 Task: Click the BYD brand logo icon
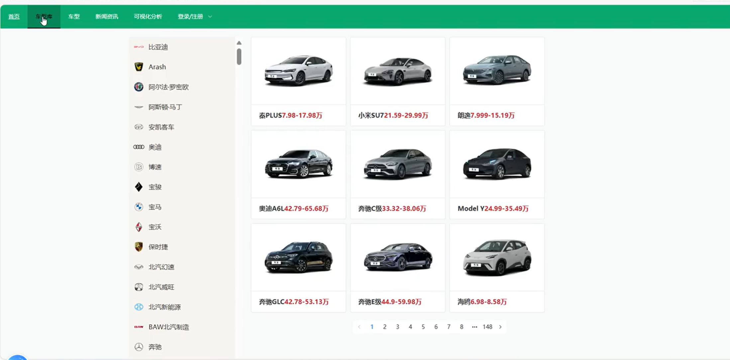click(139, 47)
